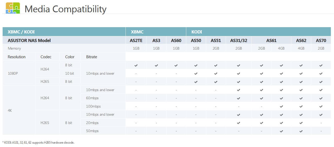Click the AS70 dash in 4K H265 50mbps row

(321, 131)
